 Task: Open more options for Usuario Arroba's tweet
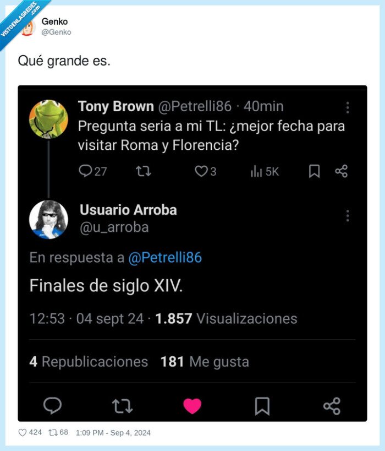pos(348,216)
